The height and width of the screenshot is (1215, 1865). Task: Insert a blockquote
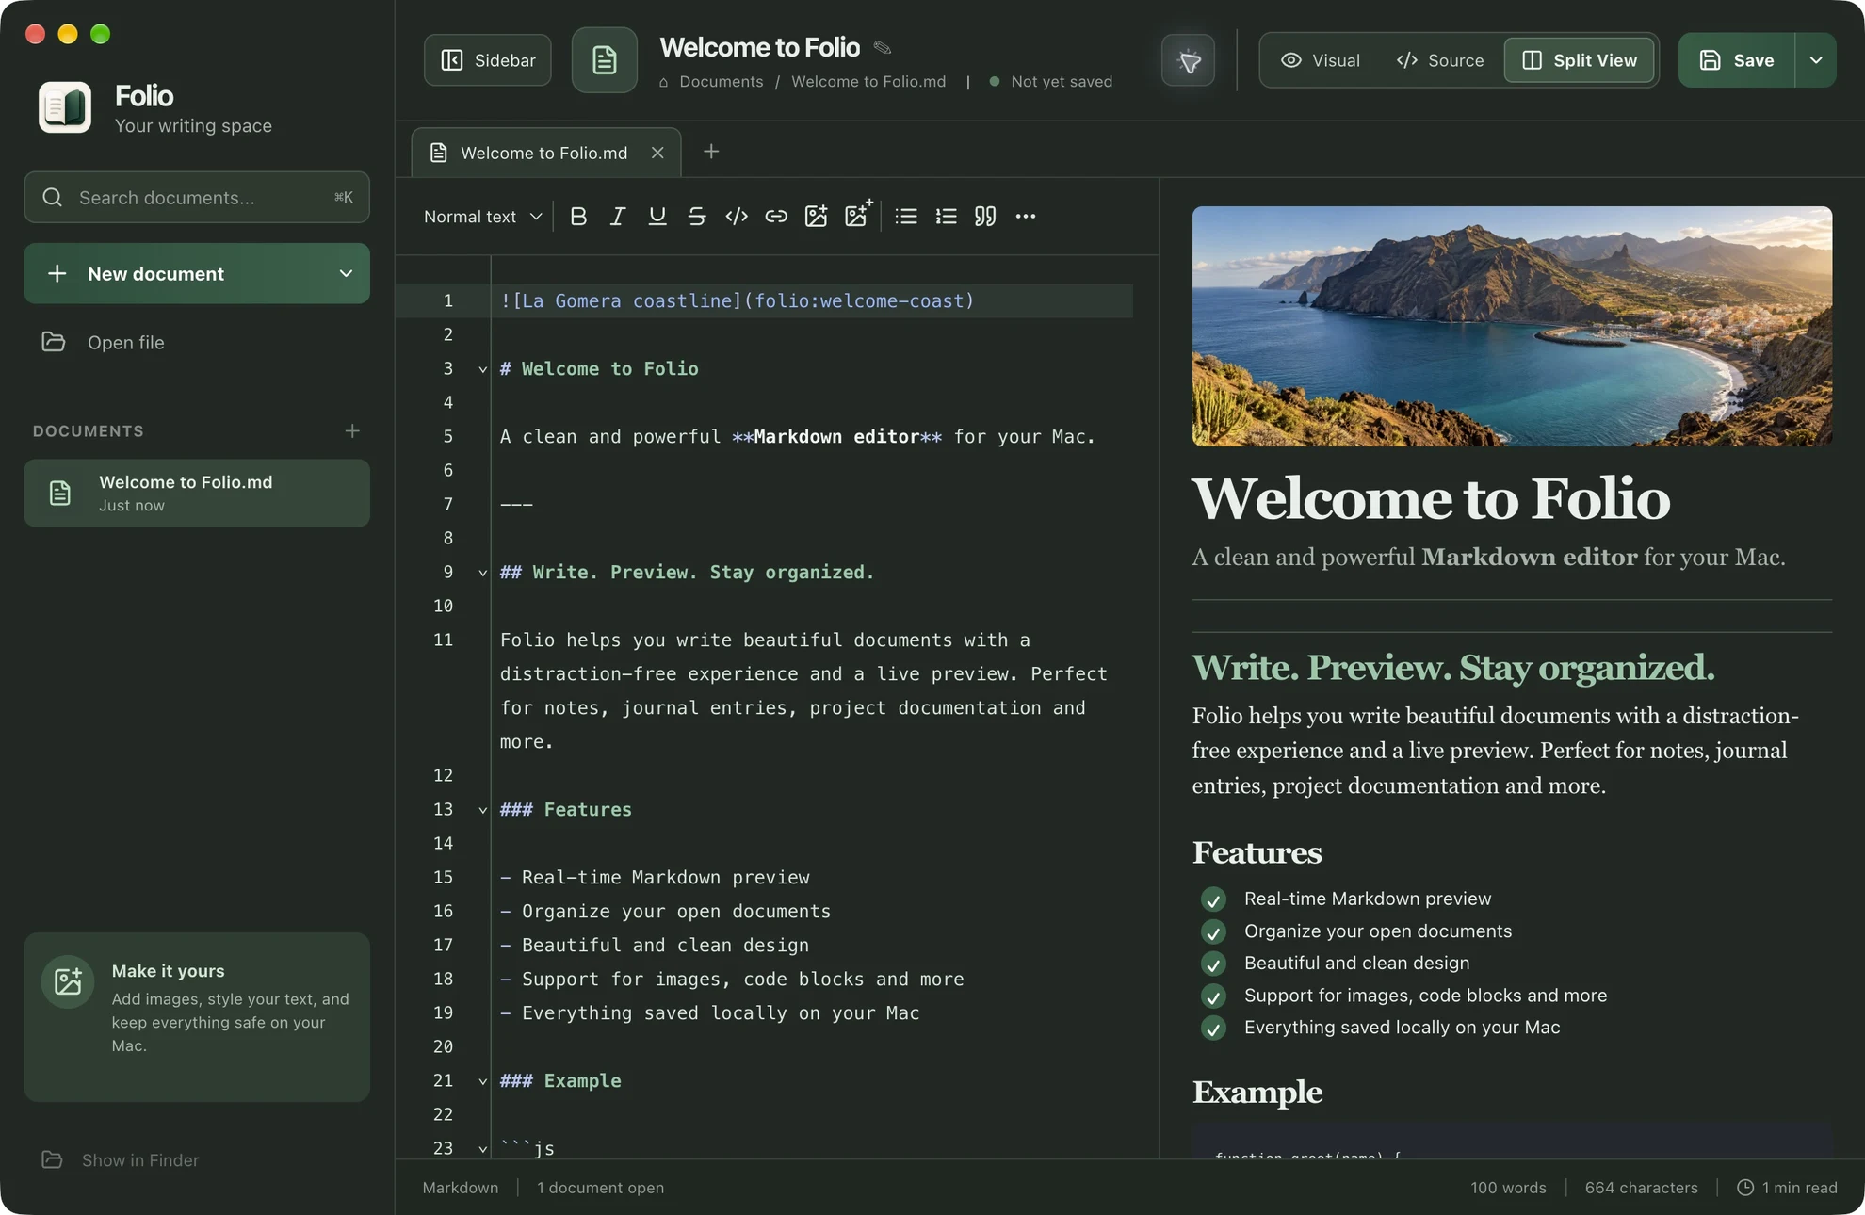tap(985, 217)
